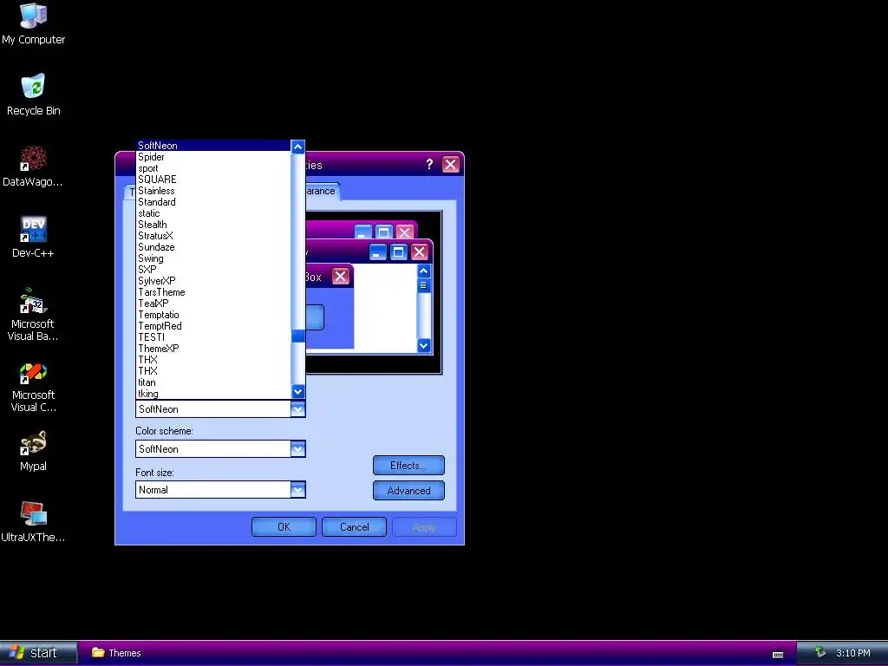
Task: Collapse the windows style dropdown arrow
Action: pyautogui.click(x=298, y=409)
